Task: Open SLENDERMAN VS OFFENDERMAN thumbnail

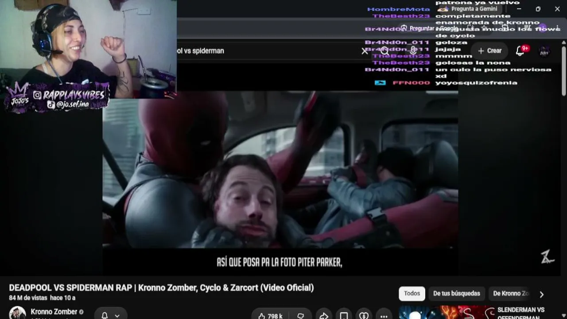Action: pos(447,312)
